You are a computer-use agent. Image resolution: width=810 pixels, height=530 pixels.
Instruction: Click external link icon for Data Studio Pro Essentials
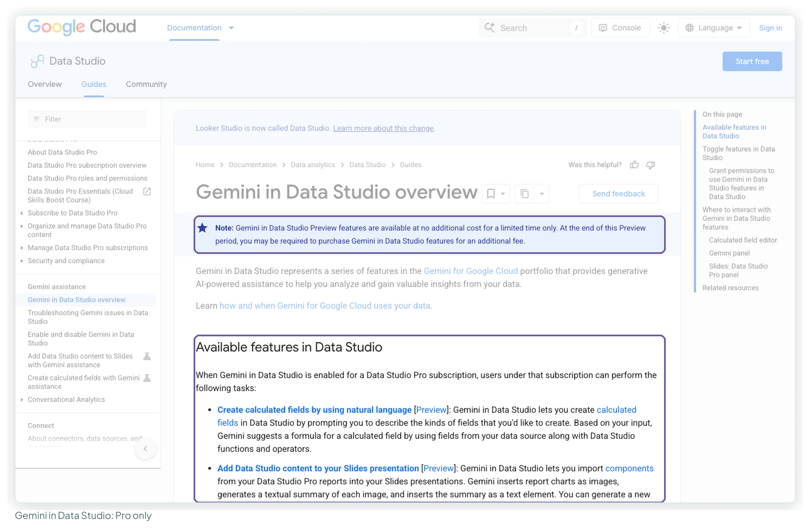[147, 191]
